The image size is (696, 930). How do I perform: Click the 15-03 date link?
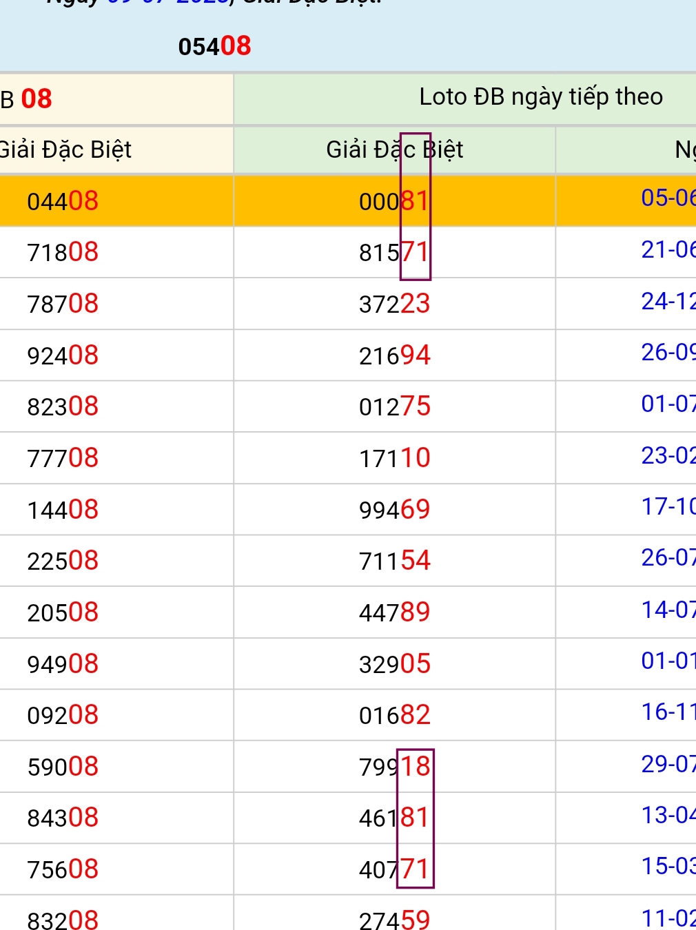pyautogui.click(x=668, y=867)
